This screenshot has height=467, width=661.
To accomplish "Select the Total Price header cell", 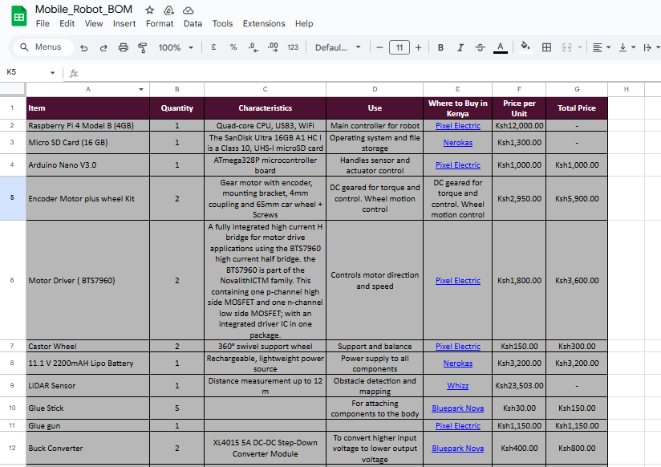I will tap(577, 108).
